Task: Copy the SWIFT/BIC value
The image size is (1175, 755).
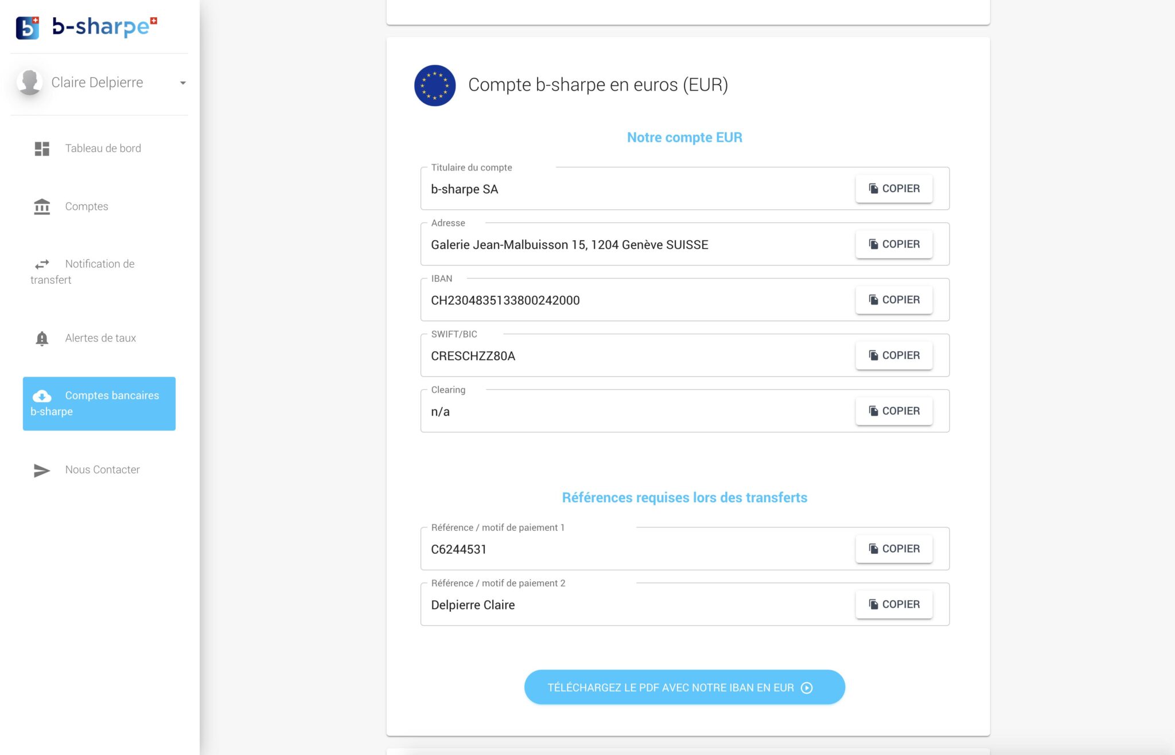Action: click(x=894, y=355)
